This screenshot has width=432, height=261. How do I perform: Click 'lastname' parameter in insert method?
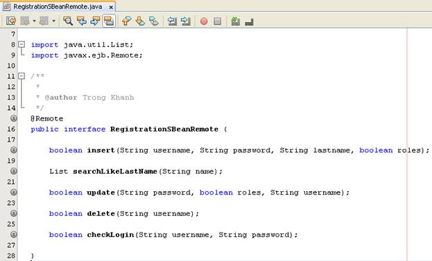331,150
